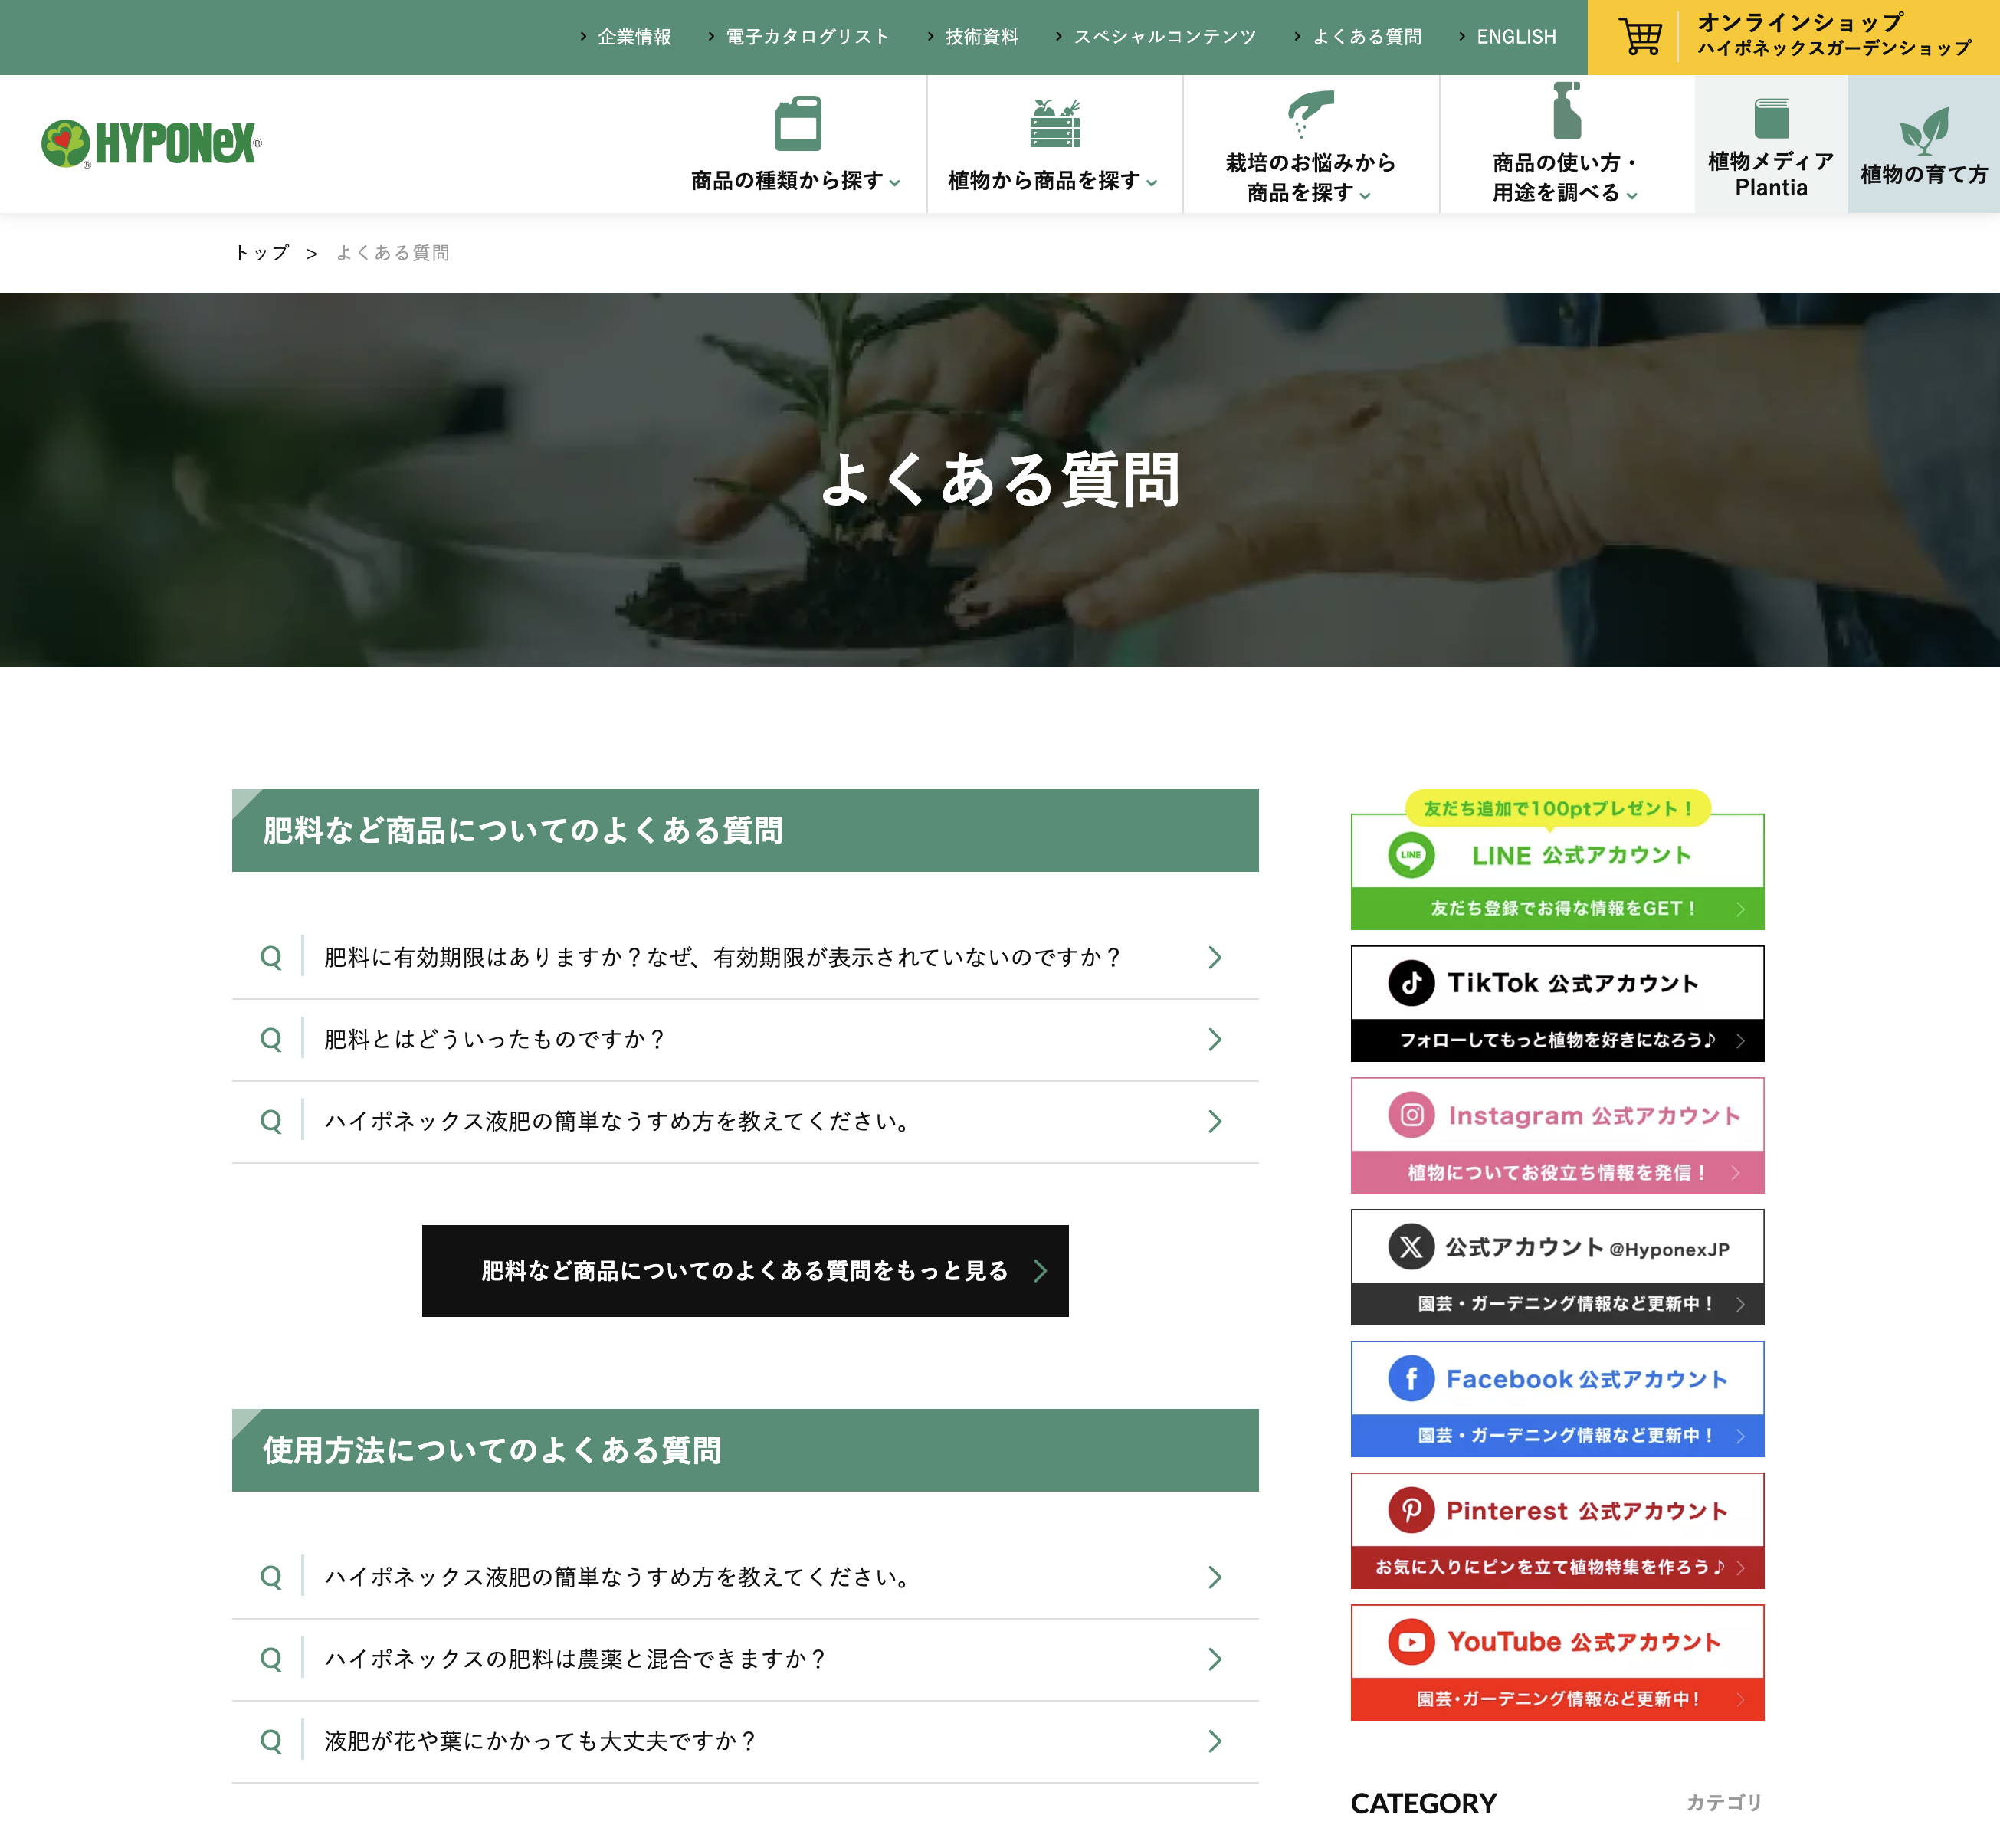This screenshot has width=2000, height=1828.
Task: Click よくある質問 hero banner image
Action: click(1000, 479)
